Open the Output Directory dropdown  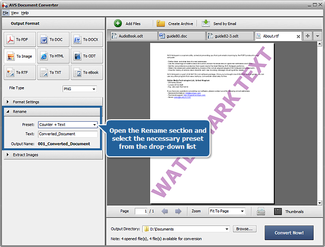(186, 229)
